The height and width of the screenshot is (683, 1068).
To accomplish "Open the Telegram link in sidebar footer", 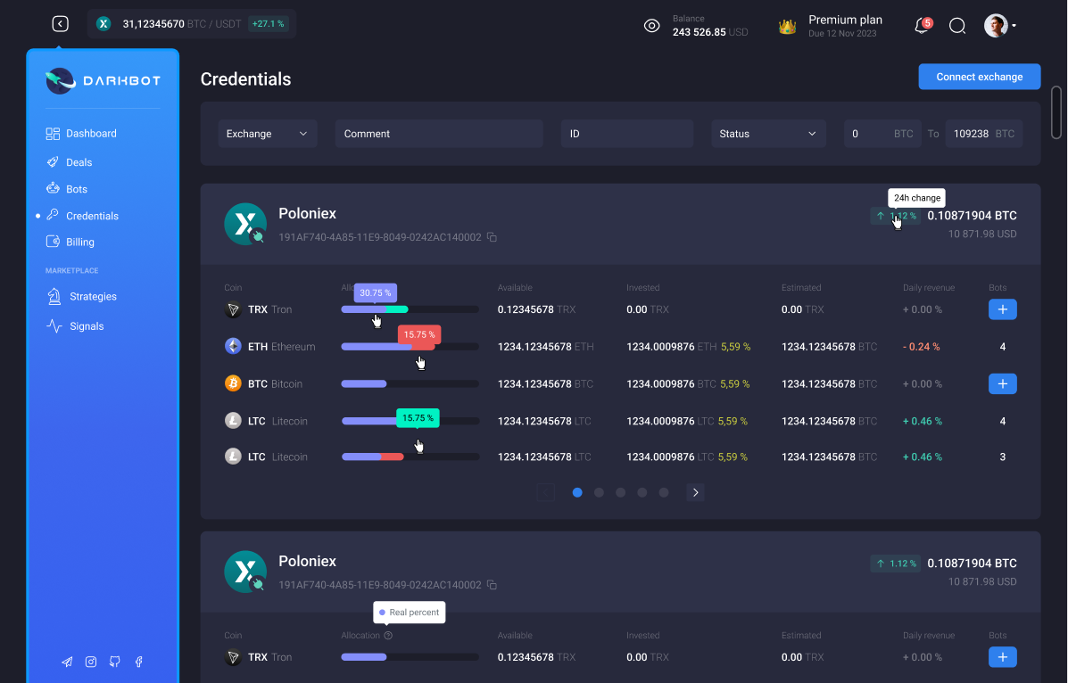I will tap(66, 662).
